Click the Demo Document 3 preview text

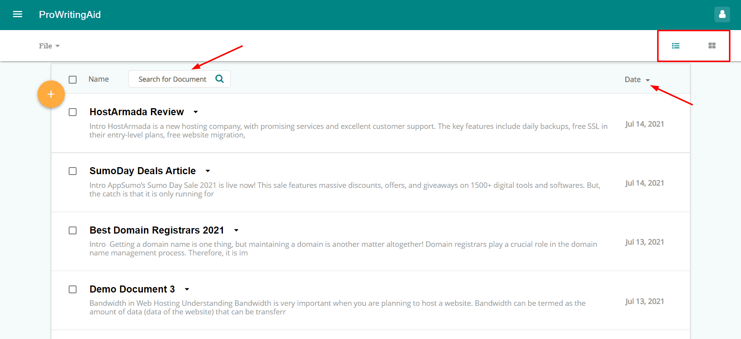337,307
